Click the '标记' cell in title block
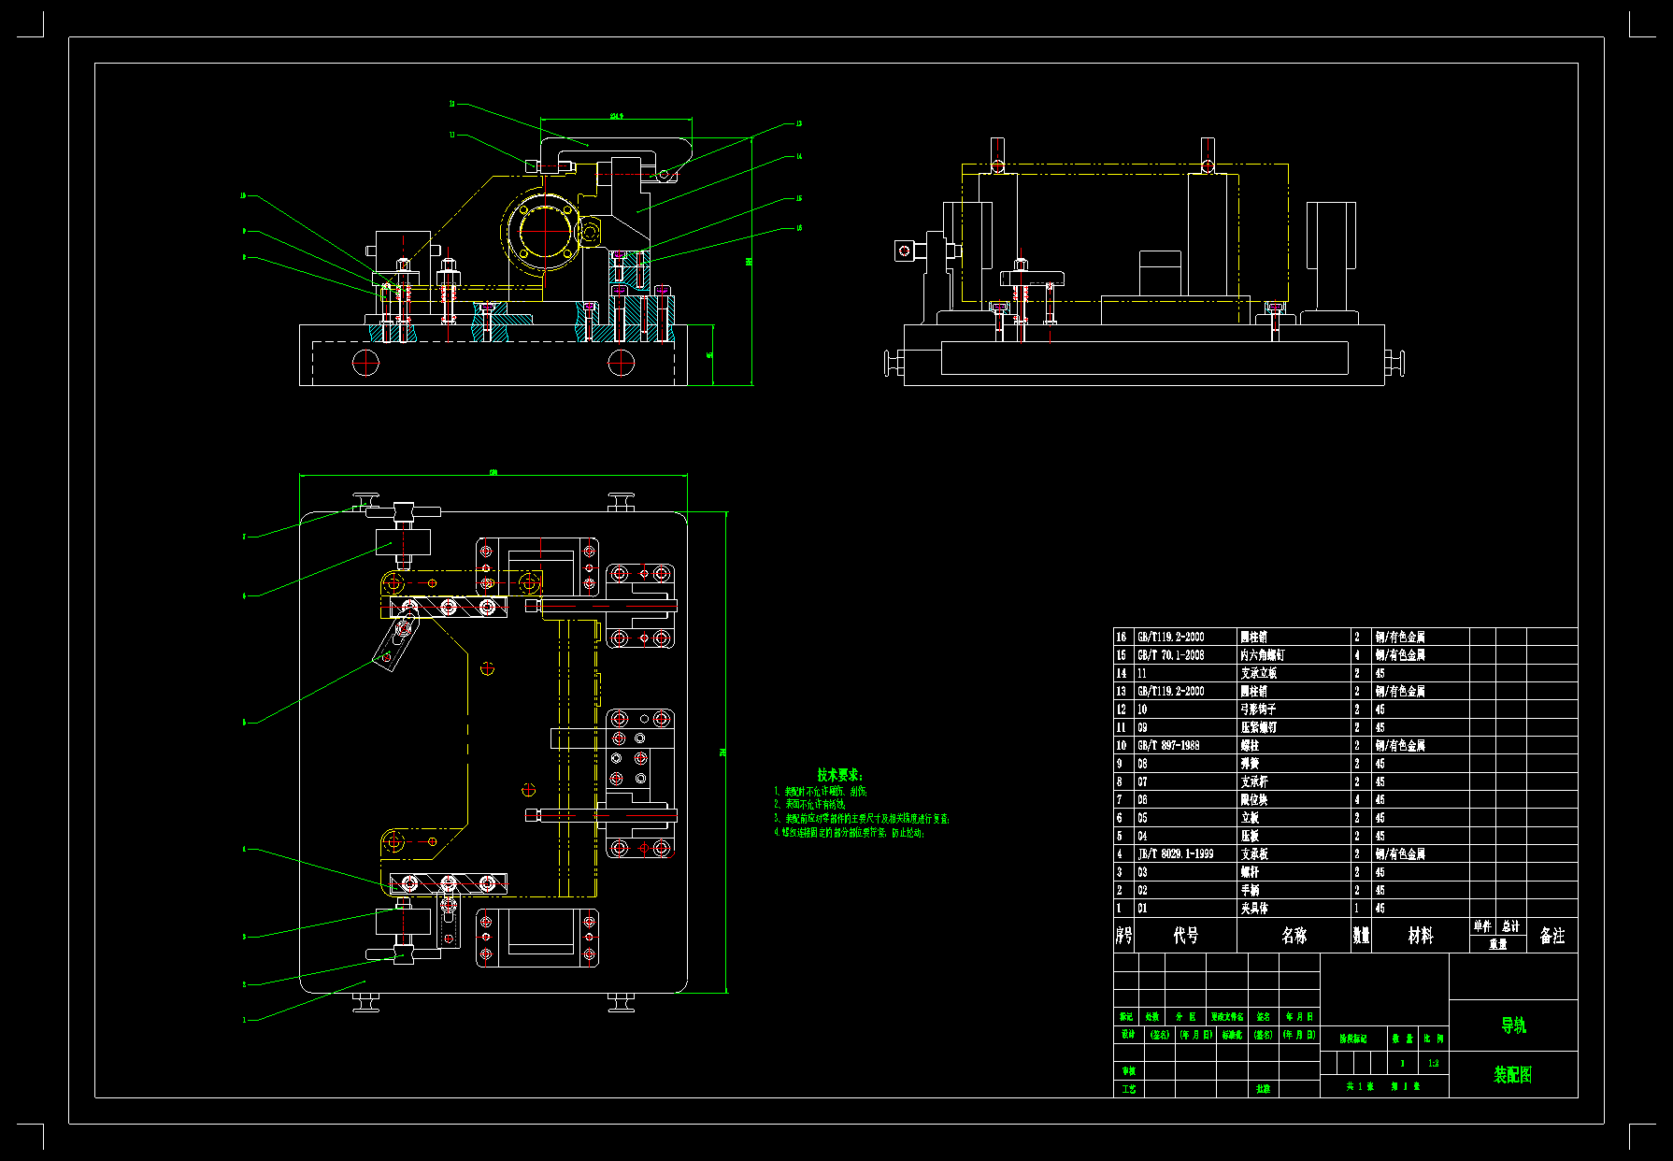The width and height of the screenshot is (1673, 1161). [1126, 1016]
